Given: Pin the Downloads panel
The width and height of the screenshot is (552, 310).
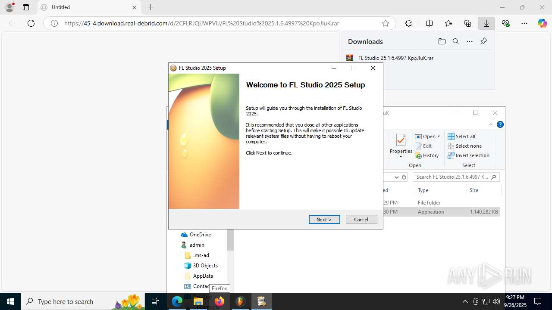Looking at the screenshot, I should [483, 41].
